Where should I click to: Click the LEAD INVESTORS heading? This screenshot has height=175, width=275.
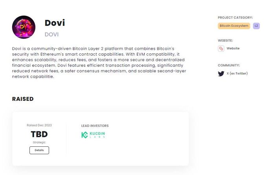(95, 126)
